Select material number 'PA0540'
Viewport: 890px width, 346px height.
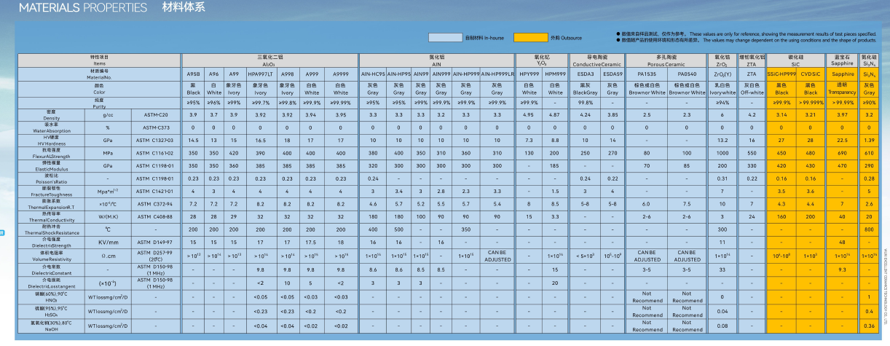[688, 74]
